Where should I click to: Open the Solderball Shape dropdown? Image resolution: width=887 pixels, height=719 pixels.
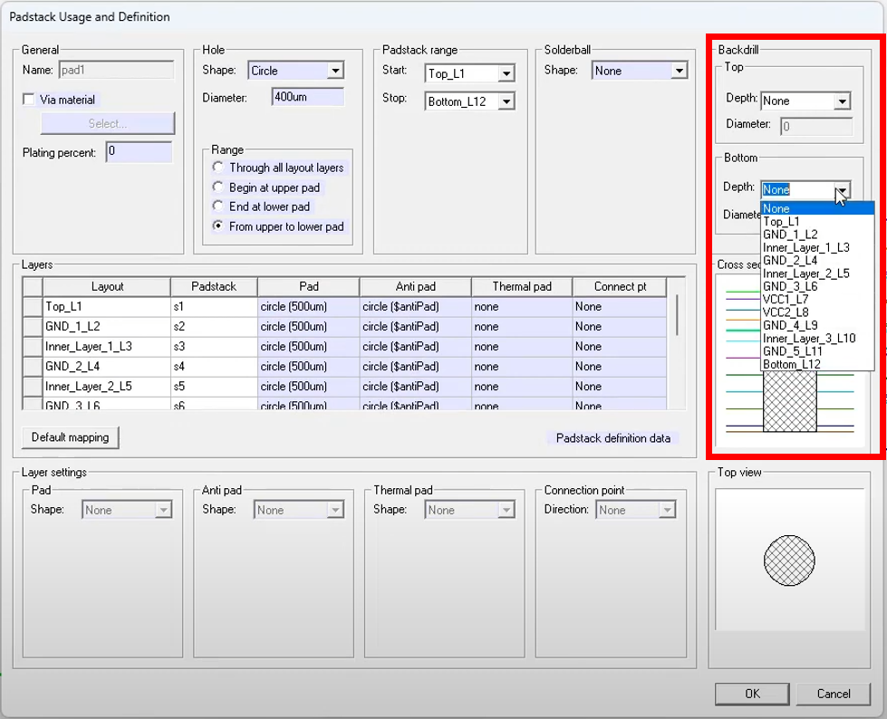pyautogui.click(x=679, y=70)
